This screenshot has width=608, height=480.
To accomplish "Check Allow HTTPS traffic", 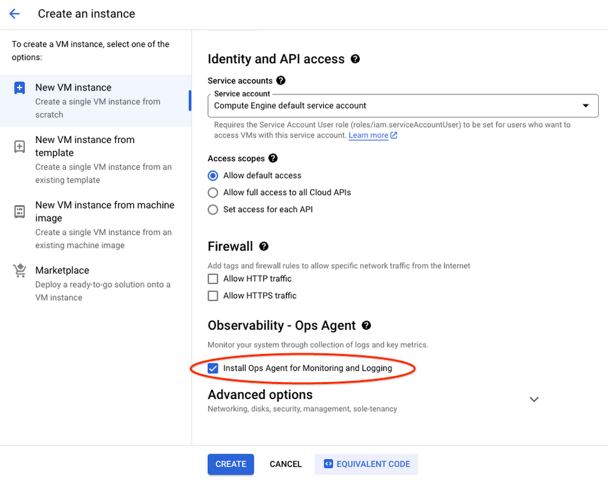I will point(213,296).
